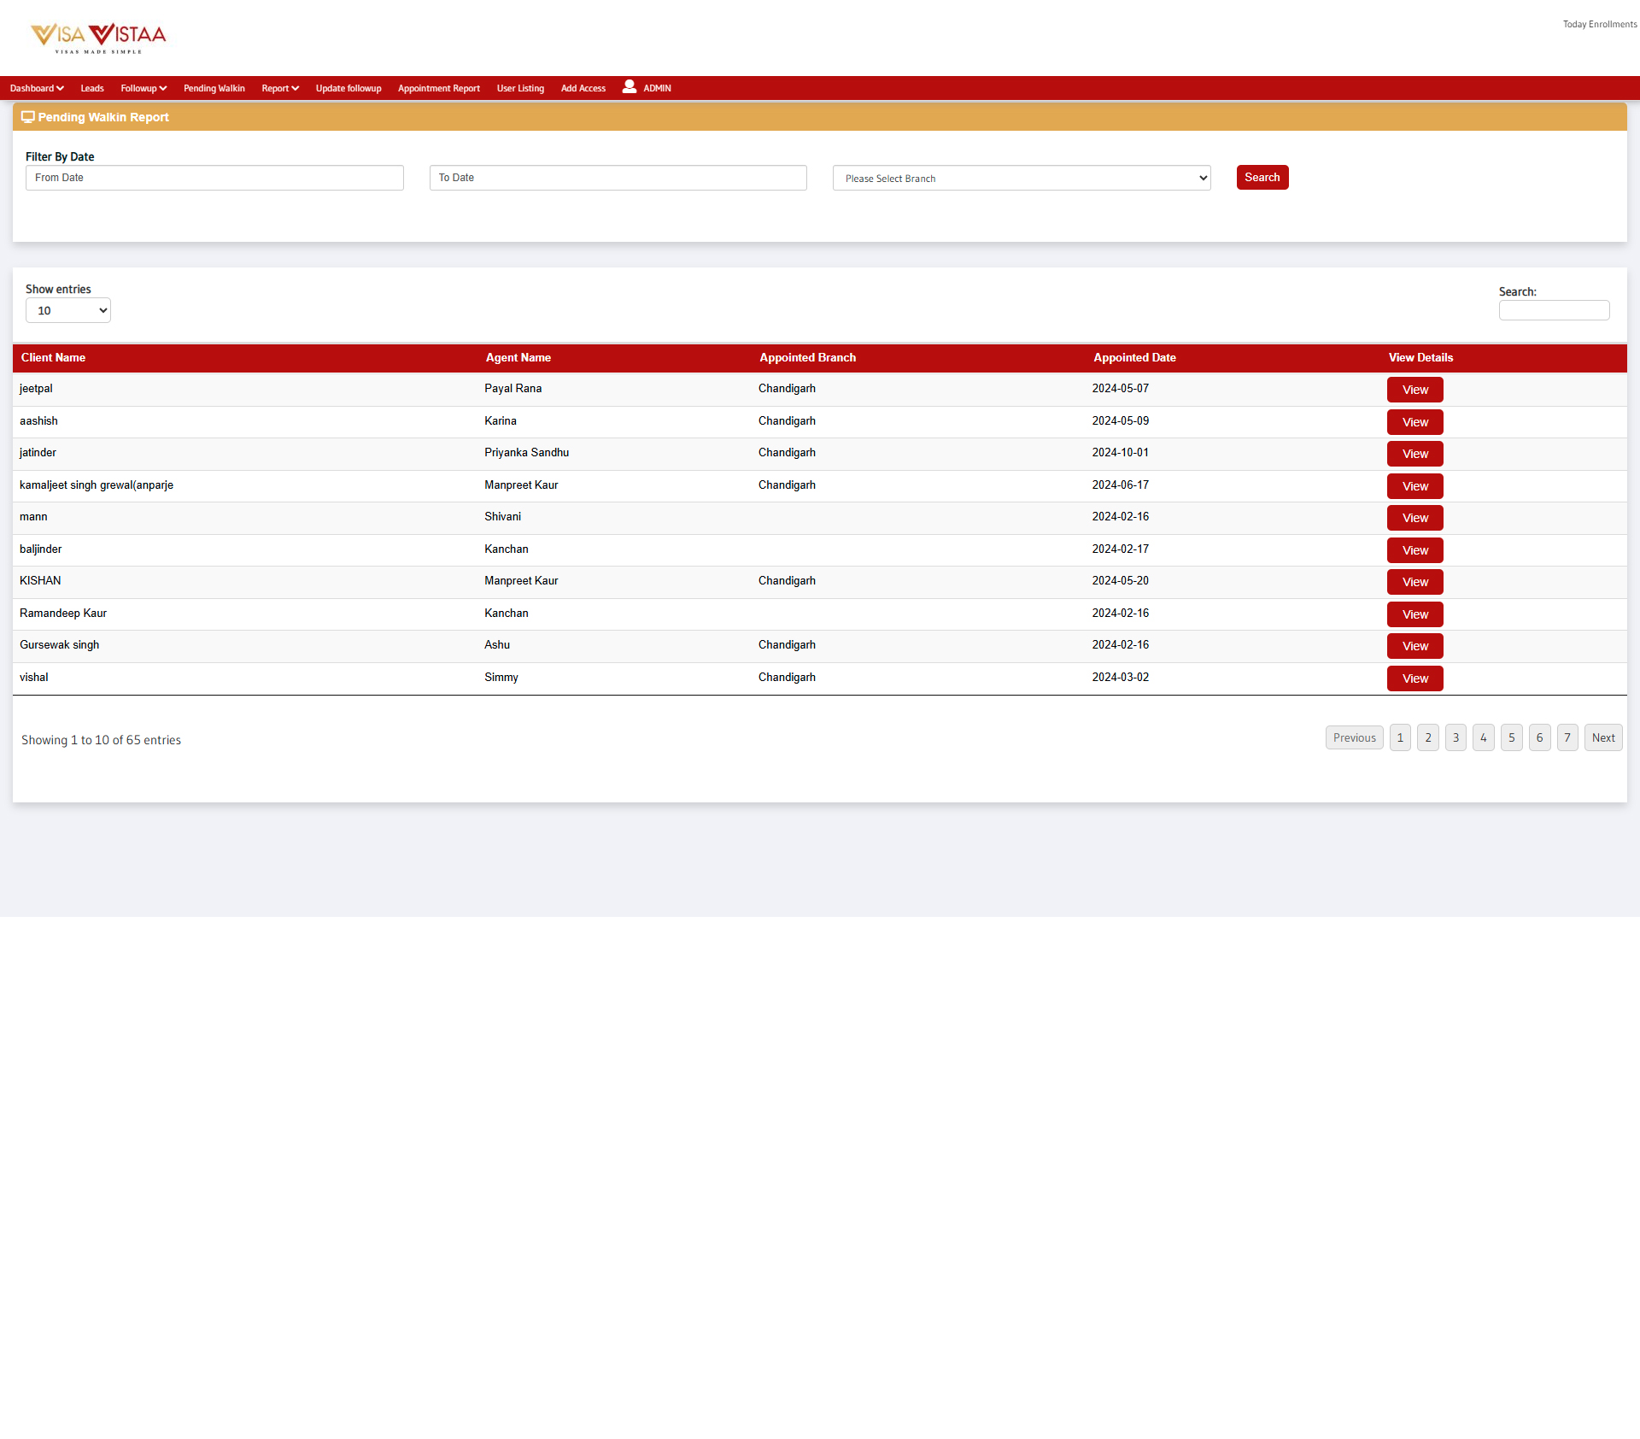Click the Visa Vistaa logo
1640x1439 pixels.
click(x=98, y=37)
